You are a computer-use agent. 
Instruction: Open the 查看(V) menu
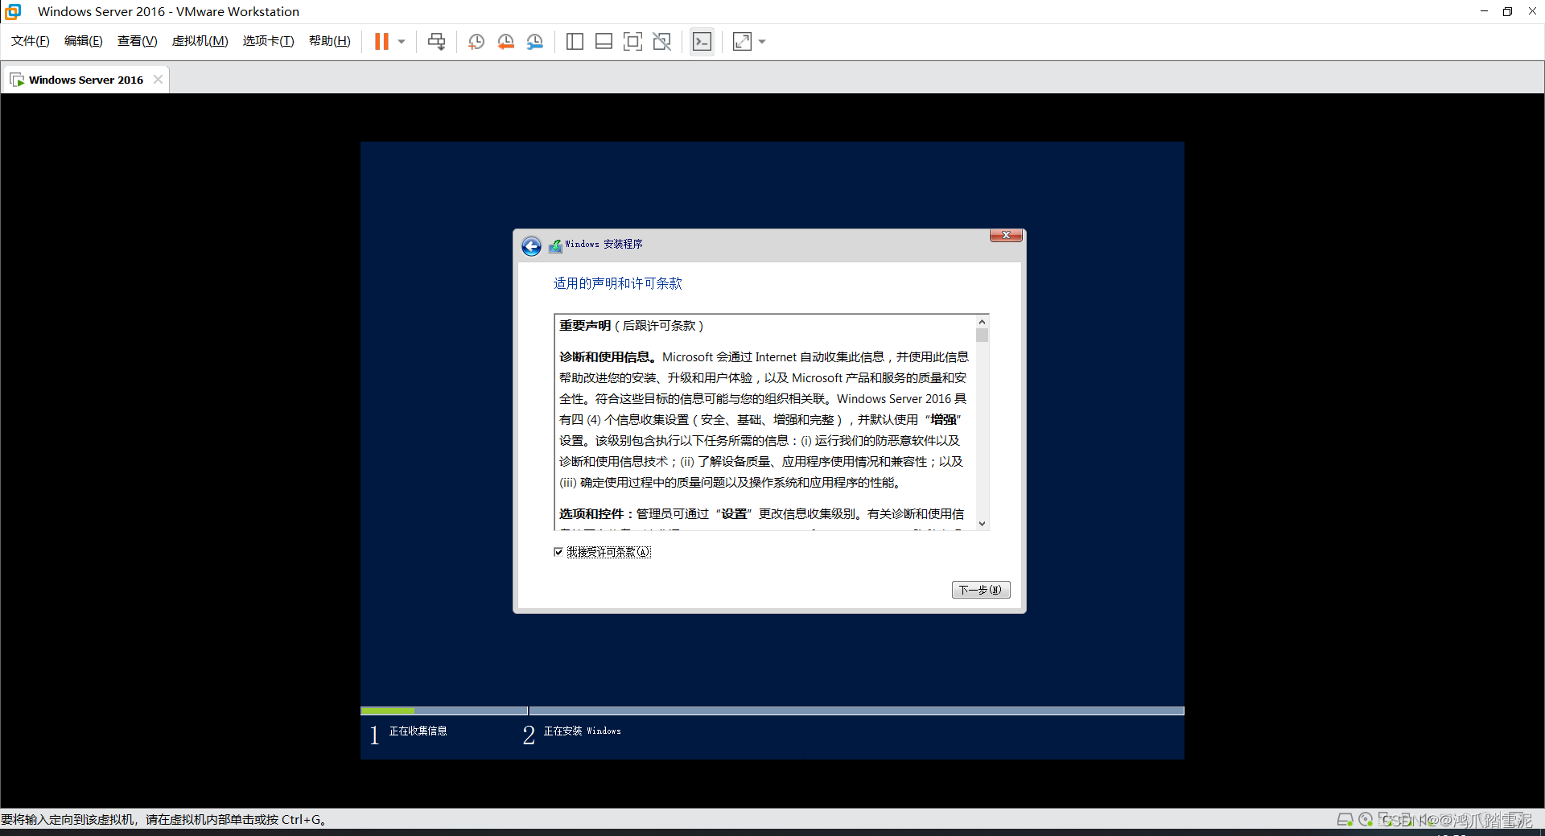click(x=138, y=41)
